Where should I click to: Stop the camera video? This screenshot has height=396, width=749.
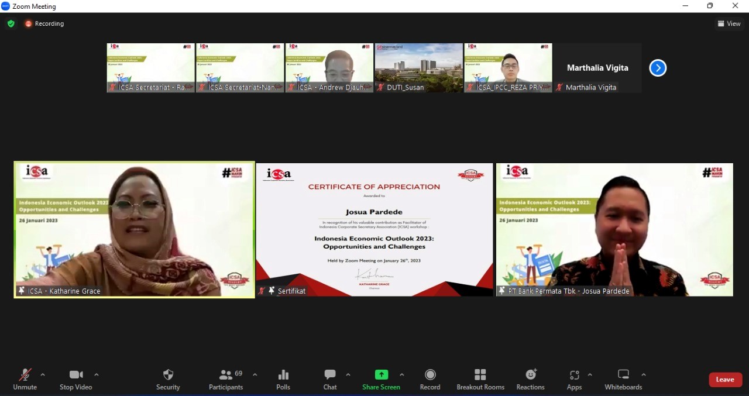point(75,379)
